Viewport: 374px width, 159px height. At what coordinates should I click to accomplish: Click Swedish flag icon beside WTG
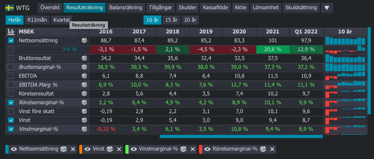9,8
